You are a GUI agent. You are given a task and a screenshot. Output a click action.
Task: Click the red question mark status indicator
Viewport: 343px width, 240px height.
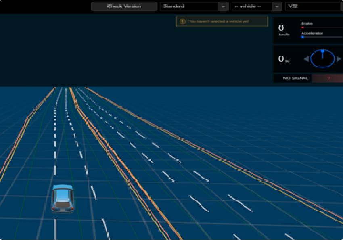[328, 78]
